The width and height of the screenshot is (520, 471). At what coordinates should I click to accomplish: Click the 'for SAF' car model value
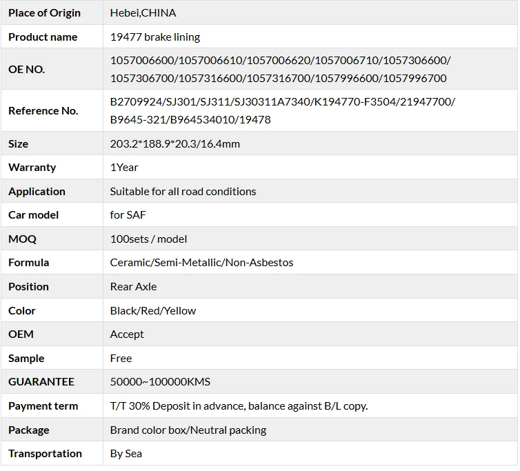[x=128, y=215]
